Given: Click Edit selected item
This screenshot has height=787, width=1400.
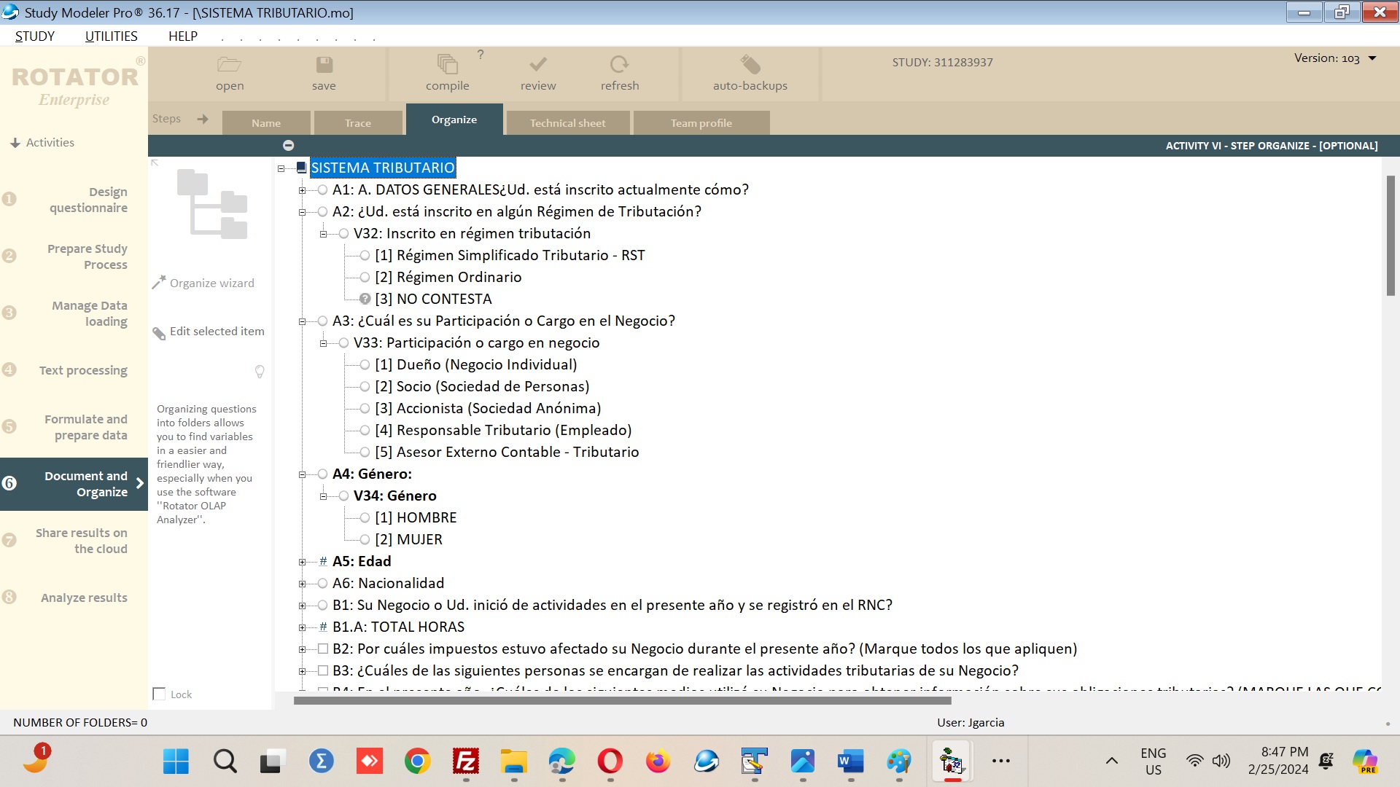Looking at the screenshot, I should (x=217, y=332).
